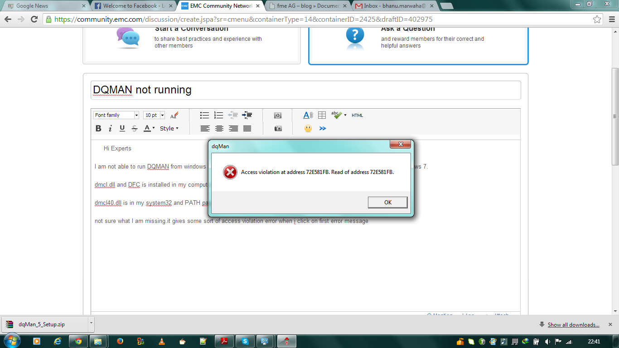Toggle underline formatting
Screen dimensions: 619x348
(122, 128)
